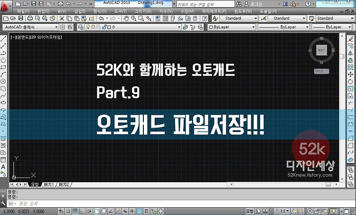This screenshot has width=356, height=215.
Task: Click the Autodesk Exchange X icon
Action: click(286, 4)
